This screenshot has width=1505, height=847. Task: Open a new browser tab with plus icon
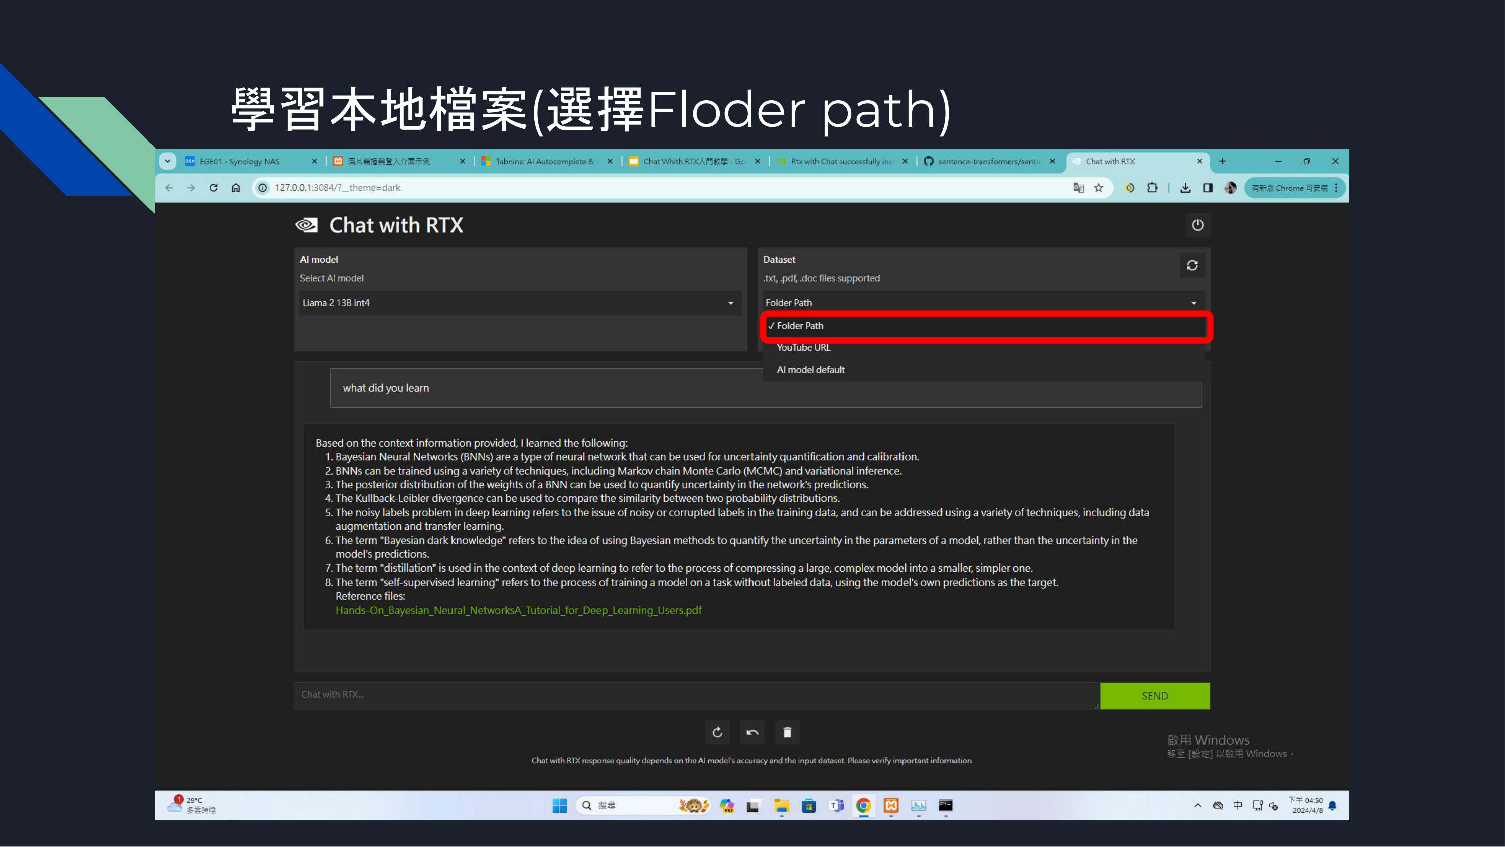click(x=1222, y=162)
